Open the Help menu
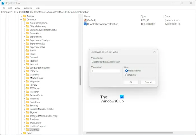The image size is (196, 135). pyautogui.click(x=37, y=8)
